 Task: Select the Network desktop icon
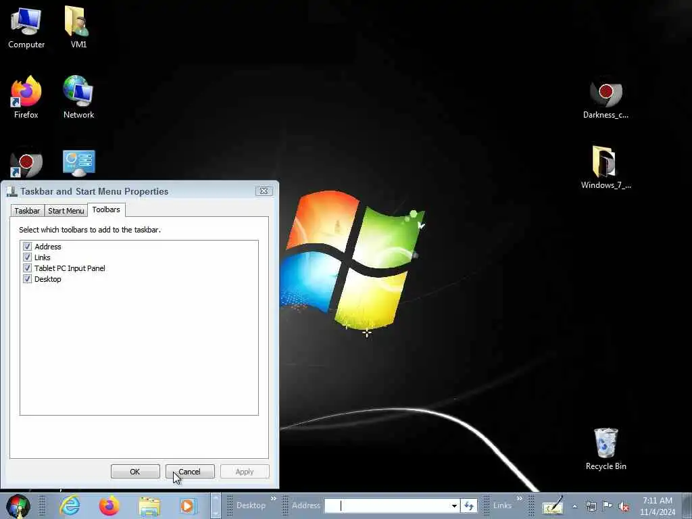click(78, 97)
